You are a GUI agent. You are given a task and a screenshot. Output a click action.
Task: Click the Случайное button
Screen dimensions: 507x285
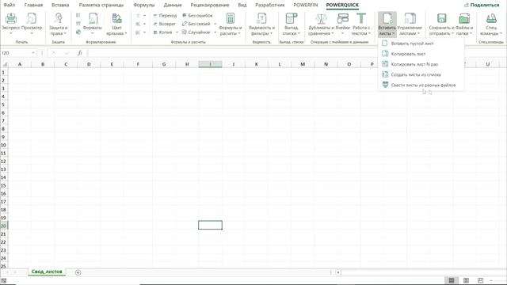[x=196, y=32]
